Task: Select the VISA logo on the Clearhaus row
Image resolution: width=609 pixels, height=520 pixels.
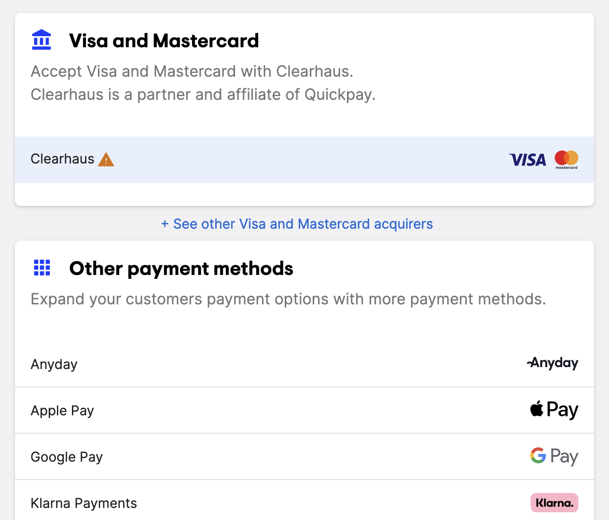Action: (x=527, y=160)
